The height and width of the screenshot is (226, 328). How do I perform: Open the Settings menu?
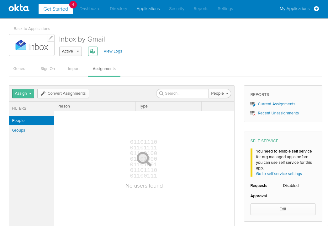[225, 9]
